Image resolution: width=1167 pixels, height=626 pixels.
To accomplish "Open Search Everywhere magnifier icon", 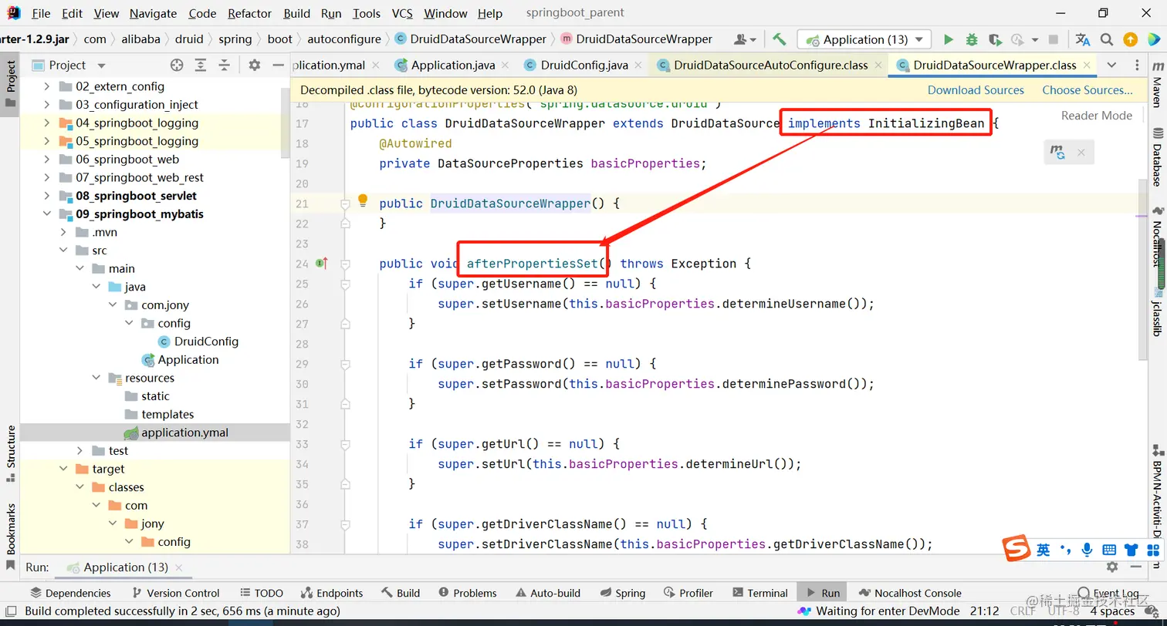I will tap(1107, 39).
